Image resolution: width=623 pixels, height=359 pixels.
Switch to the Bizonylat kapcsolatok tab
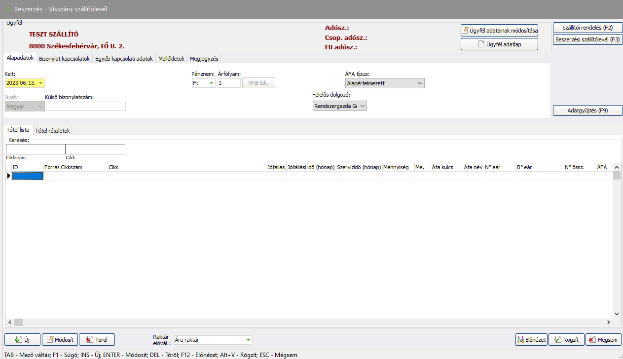(x=64, y=59)
